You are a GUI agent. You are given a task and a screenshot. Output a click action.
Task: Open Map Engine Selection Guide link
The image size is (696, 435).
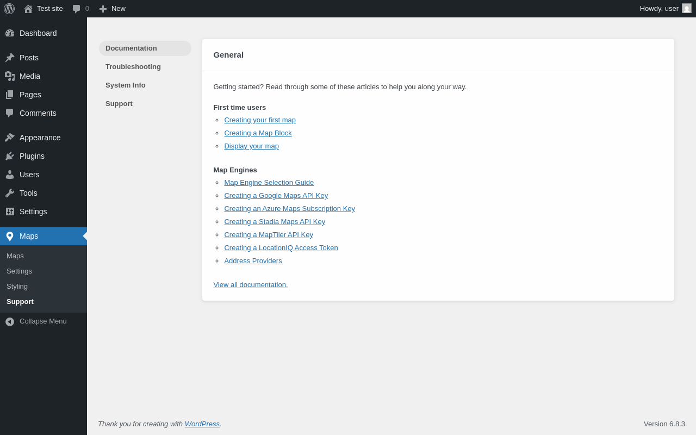tap(269, 183)
